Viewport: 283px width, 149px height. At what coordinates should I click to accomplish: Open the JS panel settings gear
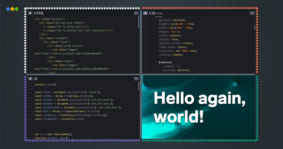(30, 79)
